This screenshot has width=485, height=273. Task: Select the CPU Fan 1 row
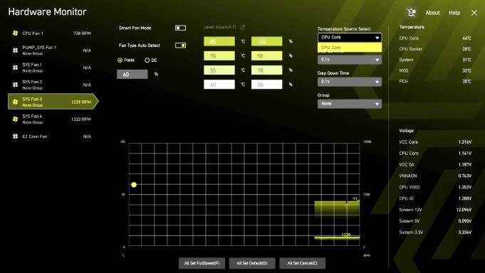click(52, 33)
